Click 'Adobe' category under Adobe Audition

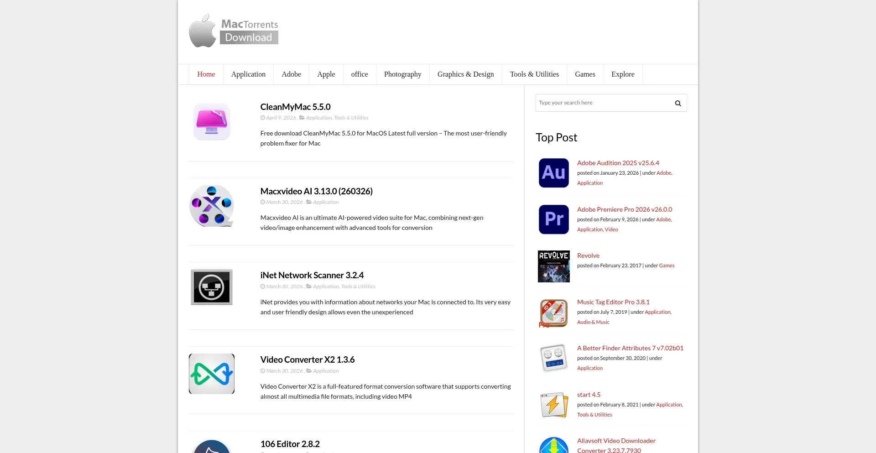(x=664, y=173)
